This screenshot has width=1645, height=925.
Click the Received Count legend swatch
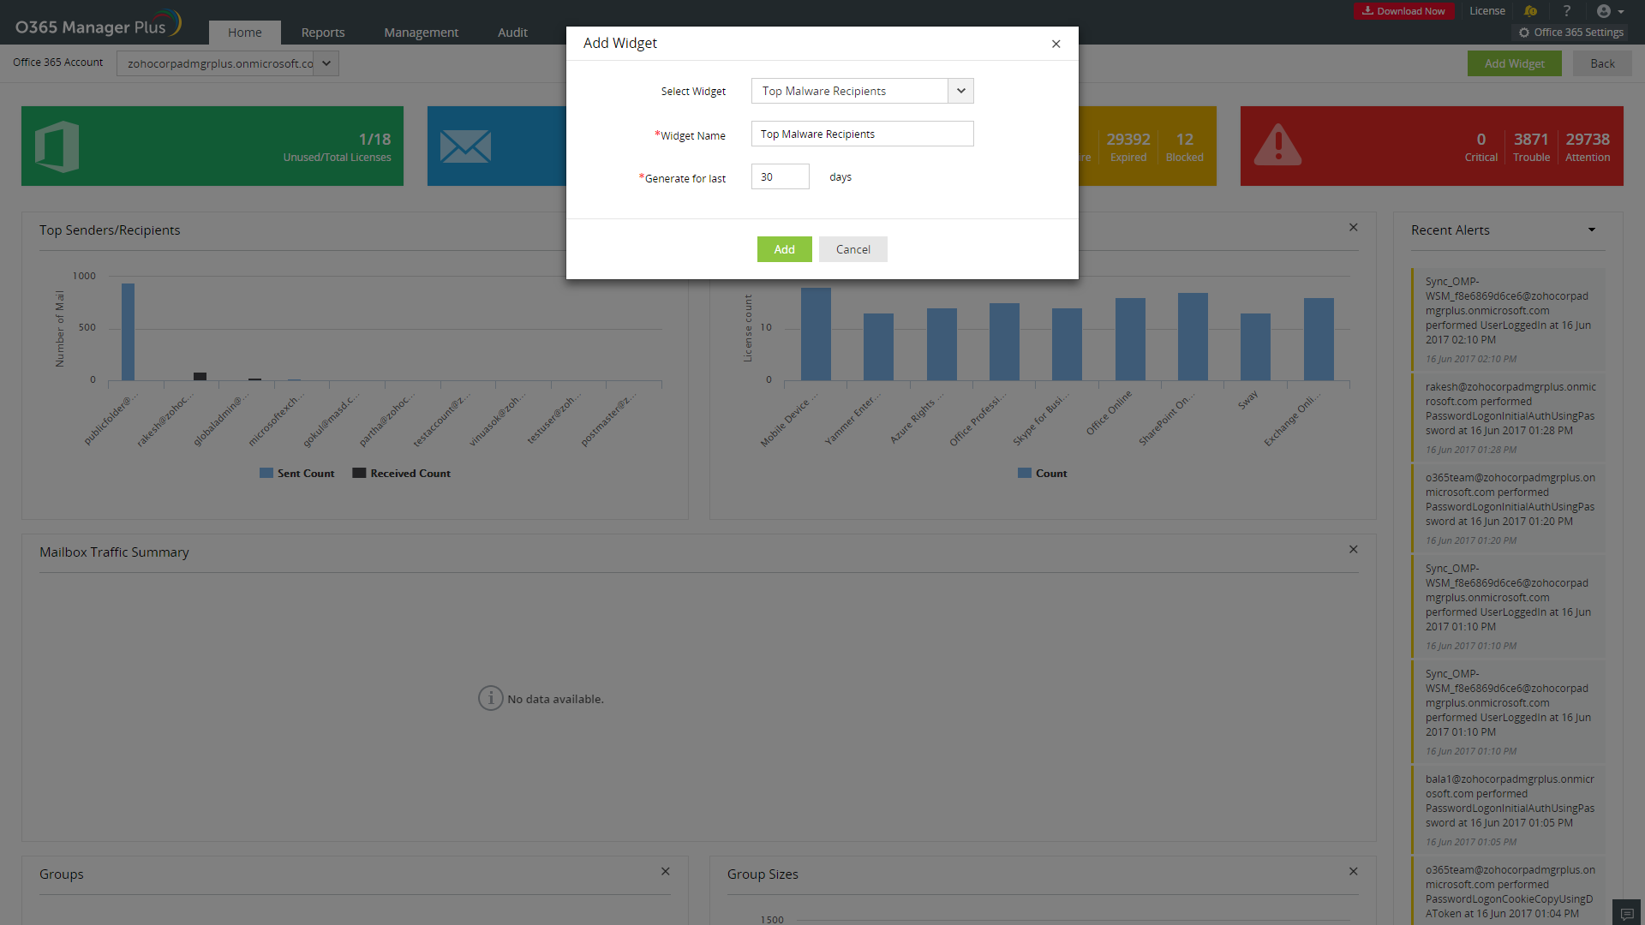point(359,473)
